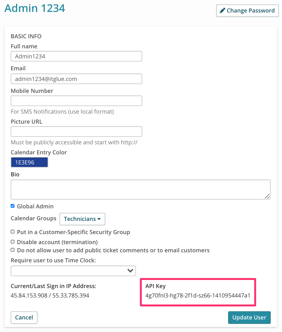Open the Require user to use Time Clock dropdown
Viewport: 282px width, 332px height.
click(73, 270)
